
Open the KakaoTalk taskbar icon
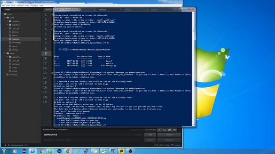pyautogui.click(x=122, y=151)
